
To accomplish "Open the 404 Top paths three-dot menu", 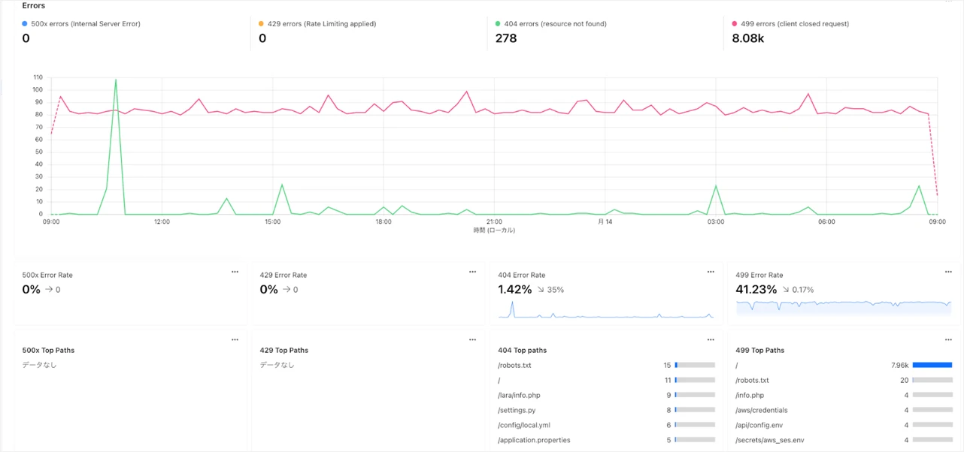I will pyautogui.click(x=711, y=340).
